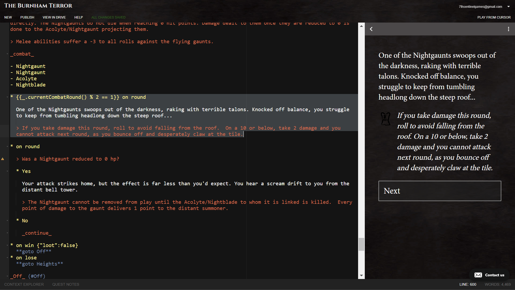
Task: Open the three-dot preview options menu
Action: tap(508, 29)
